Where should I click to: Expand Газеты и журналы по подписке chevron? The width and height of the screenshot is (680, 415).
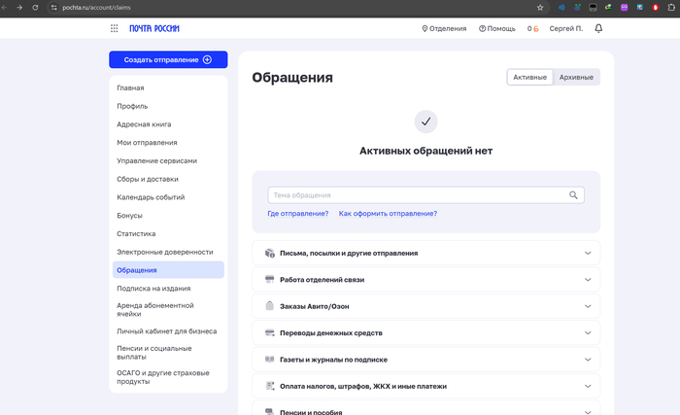click(588, 360)
